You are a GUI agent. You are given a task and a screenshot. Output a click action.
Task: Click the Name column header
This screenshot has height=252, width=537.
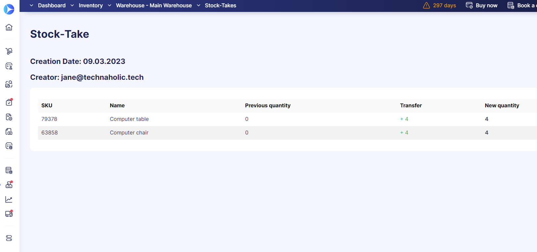(117, 105)
